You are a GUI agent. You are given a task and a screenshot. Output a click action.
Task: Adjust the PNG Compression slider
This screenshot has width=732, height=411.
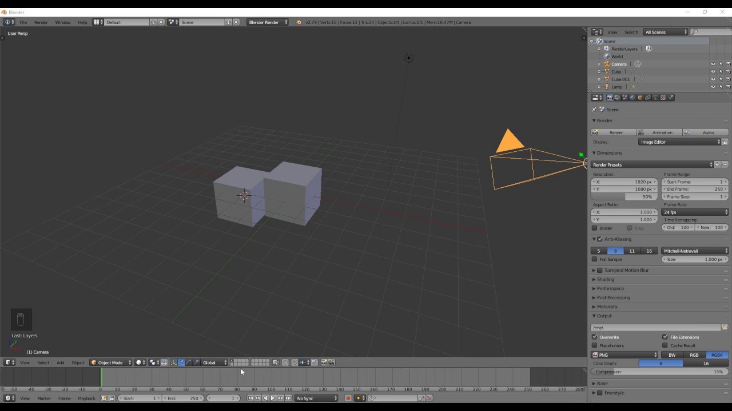pos(660,372)
